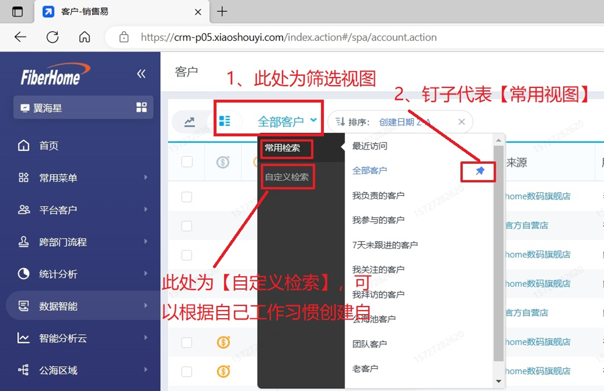
Task: Click scrollbar up arrow in view list
Action: pyautogui.click(x=498, y=140)
